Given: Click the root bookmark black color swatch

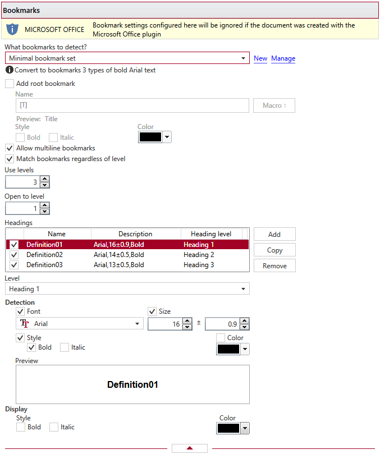Looking at the screenshot, I should 150,137.
